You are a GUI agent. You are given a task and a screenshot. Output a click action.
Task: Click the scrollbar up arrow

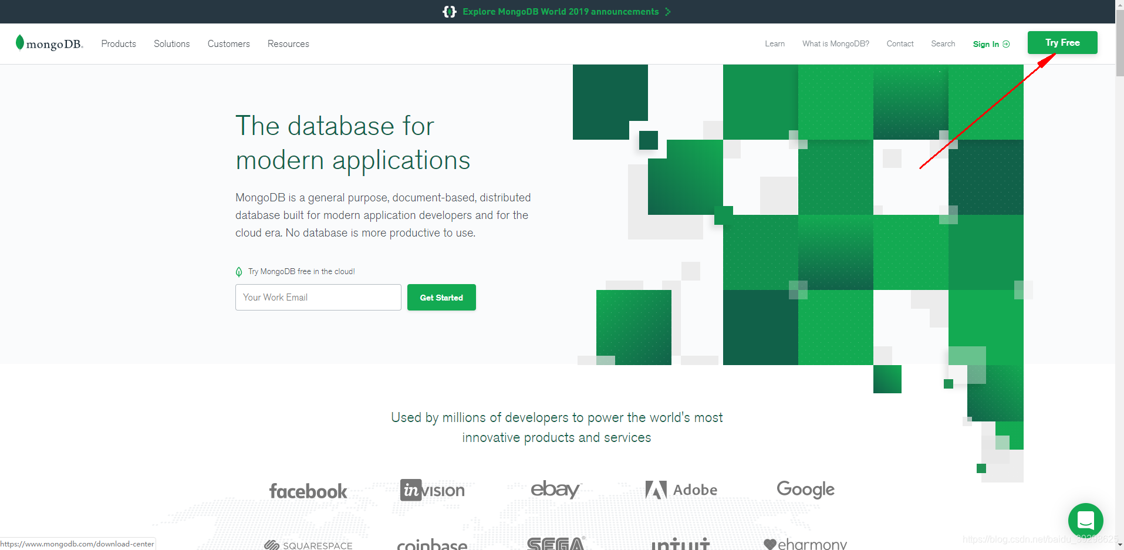point(1119,4)
